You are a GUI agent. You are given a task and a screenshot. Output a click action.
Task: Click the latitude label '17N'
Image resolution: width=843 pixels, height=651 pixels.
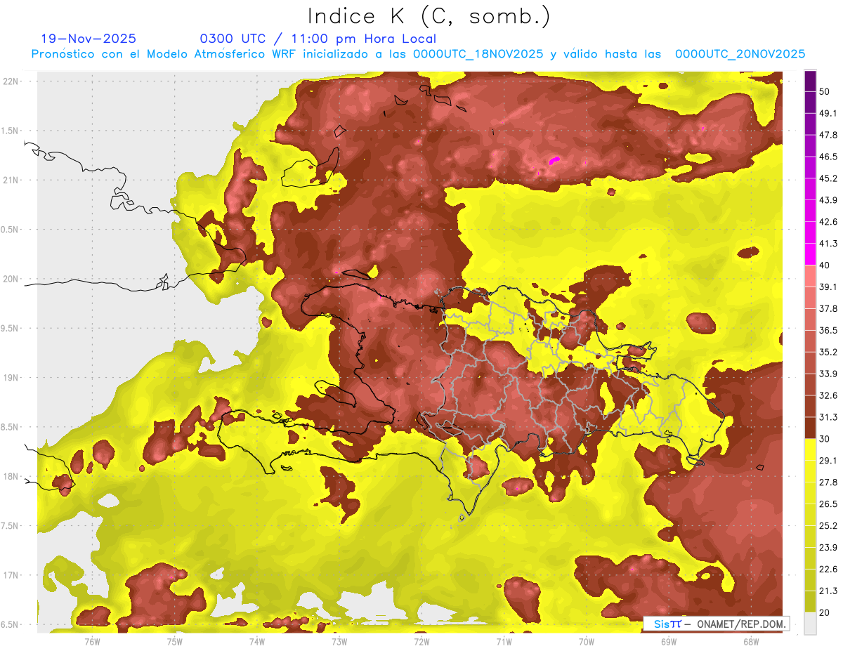pyautogui.click(x=11, y=575)
